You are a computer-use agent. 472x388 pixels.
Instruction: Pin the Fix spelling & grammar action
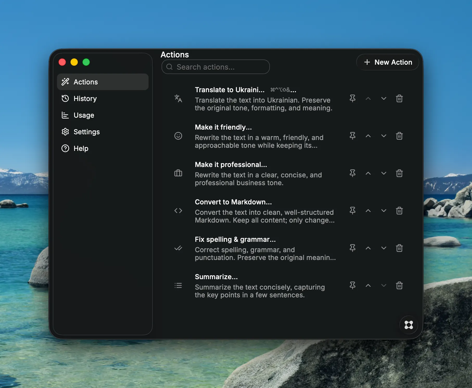[x=353, y=248]
